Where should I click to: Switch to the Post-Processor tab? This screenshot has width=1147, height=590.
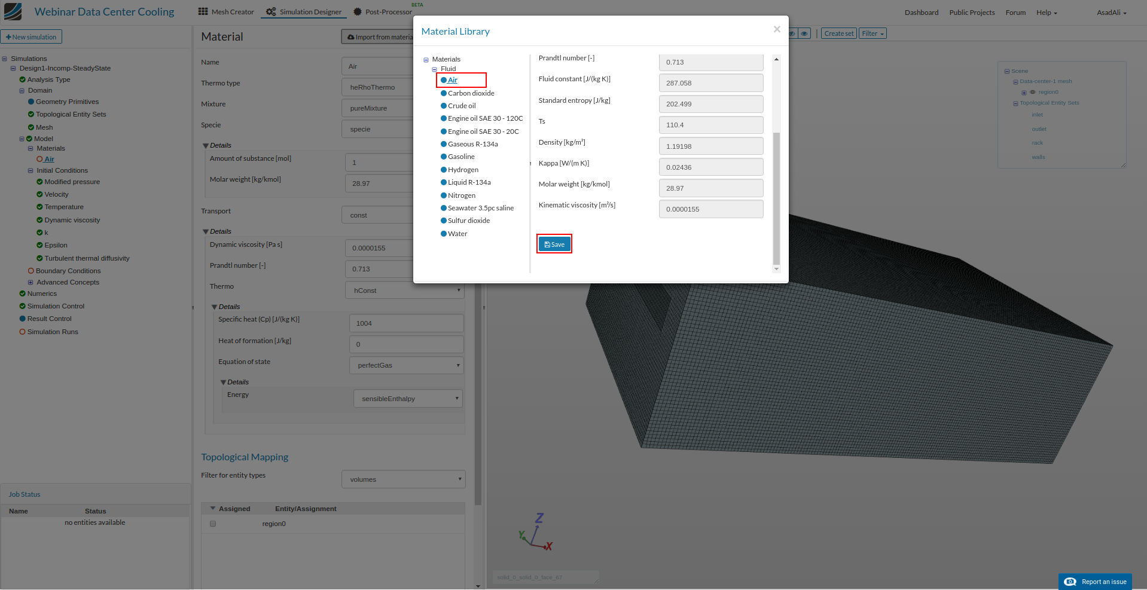(x=383, y=12)
